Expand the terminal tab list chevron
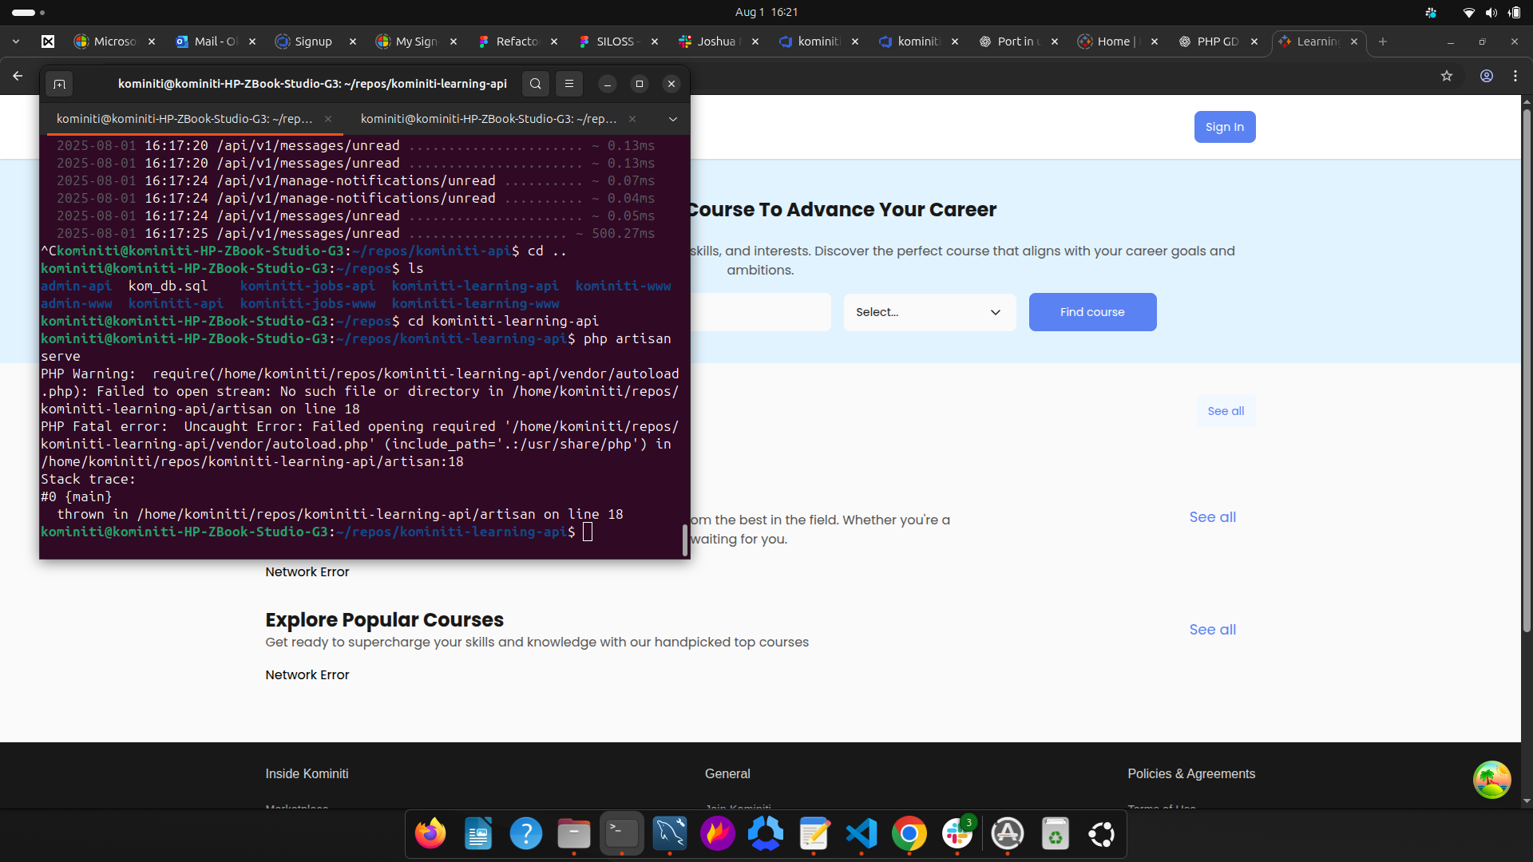The image size is (1533, 862). tap(673, 119)
